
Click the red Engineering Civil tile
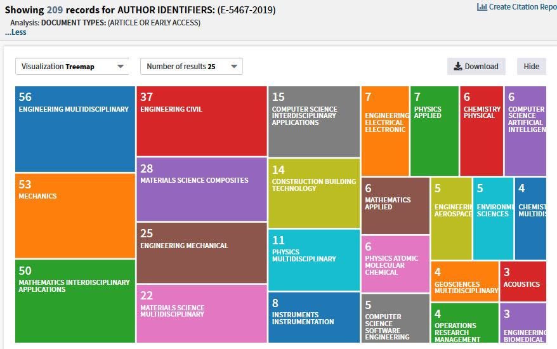pyautogui.click(x=201, y=121)
